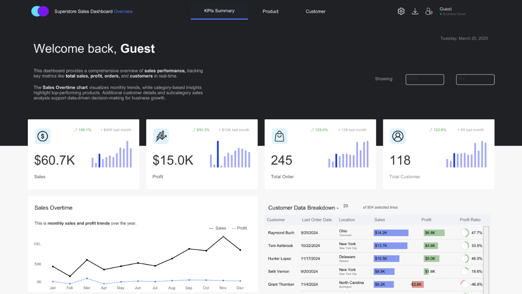The width and height of the screenshot is (522, 294).
Task: Click the Profit growth chart icon
Action: [x=161, y=136]
